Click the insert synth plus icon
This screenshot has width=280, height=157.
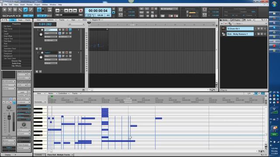pyautogui.click(x=222, y=24)
